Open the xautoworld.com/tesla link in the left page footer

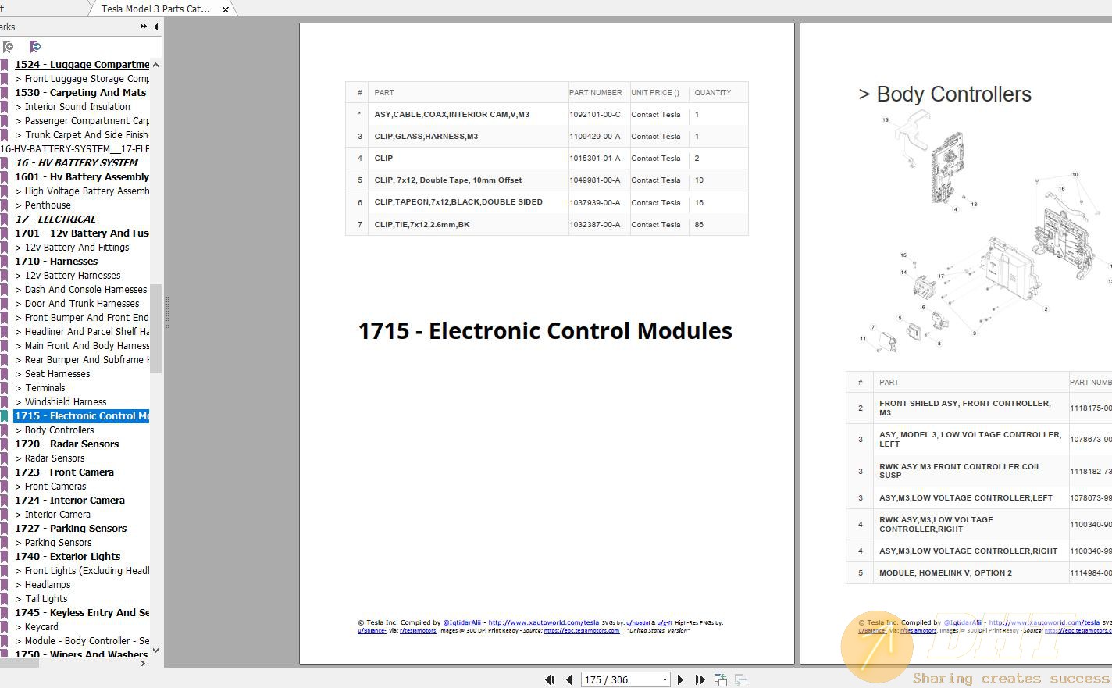[544, 622]
